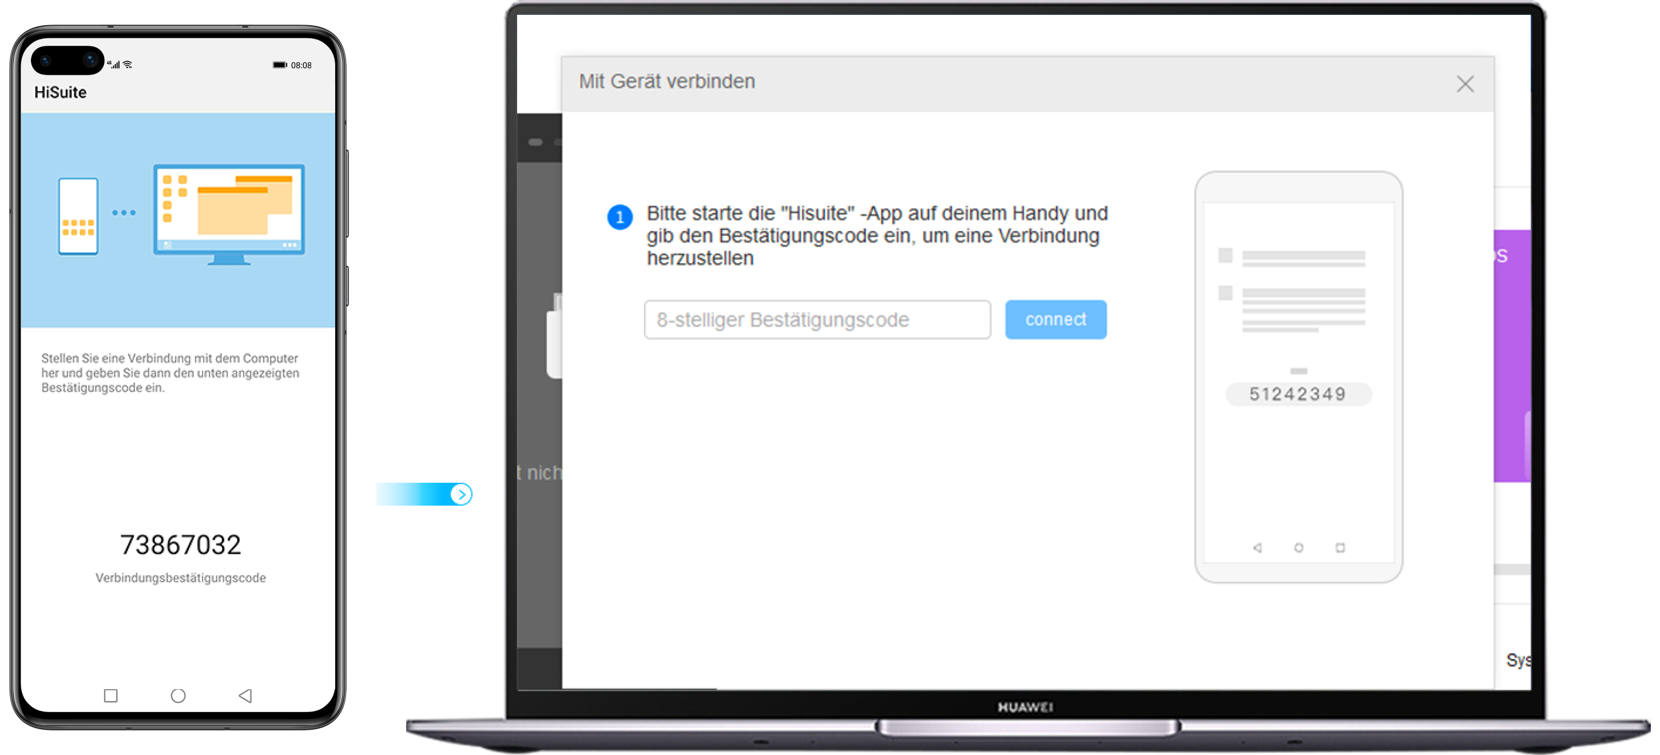Tap the signal strength icon on phone
Image resolution: width=1660 pixels, height=755 pixels.
click(114, 65)
